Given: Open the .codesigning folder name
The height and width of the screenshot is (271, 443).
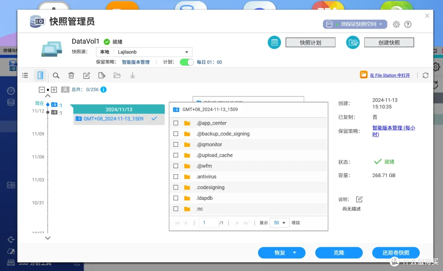Looking at the screenshot, I should pos(210,187).
